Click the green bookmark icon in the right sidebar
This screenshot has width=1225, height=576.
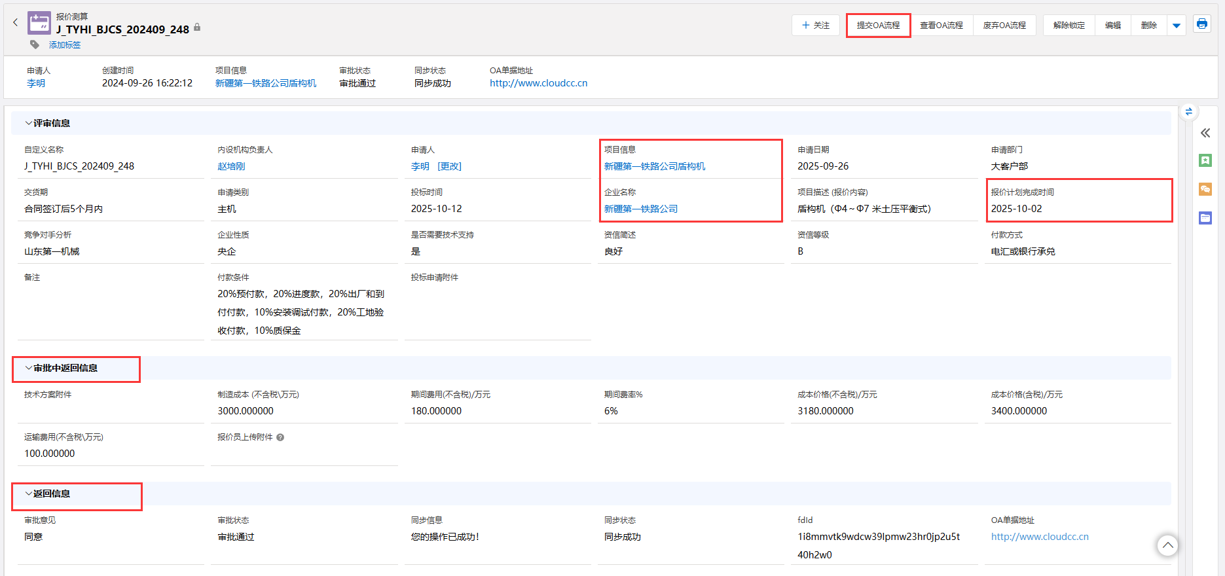click(x=1205, y=160)
